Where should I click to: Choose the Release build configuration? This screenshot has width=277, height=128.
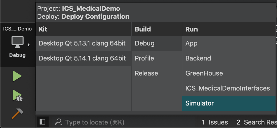pos(157,73)
